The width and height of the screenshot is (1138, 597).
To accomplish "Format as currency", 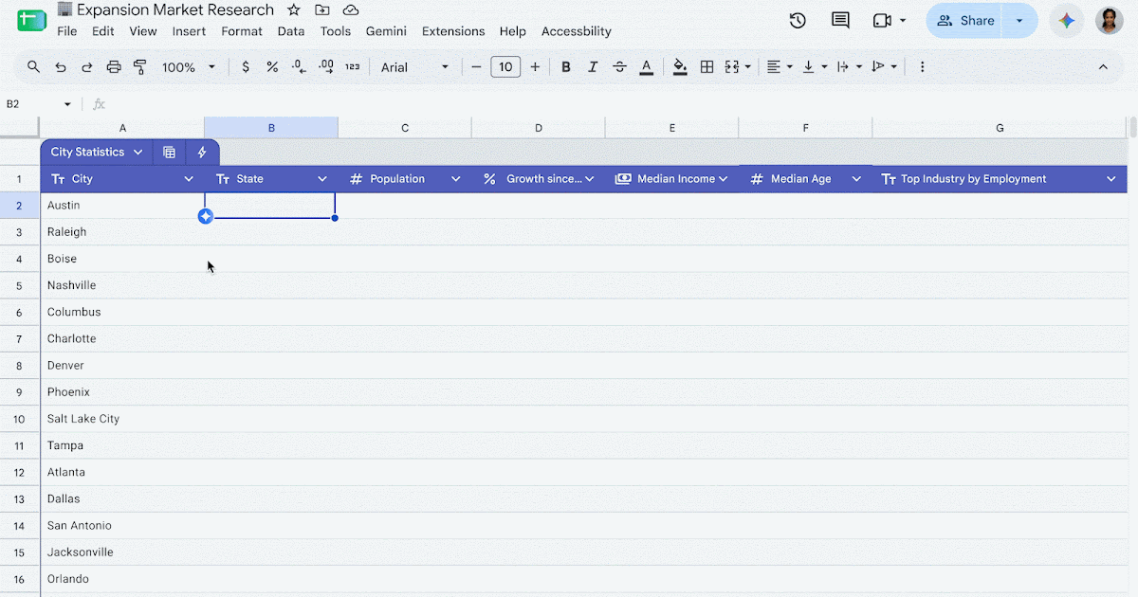I will [x=246, y=67].
